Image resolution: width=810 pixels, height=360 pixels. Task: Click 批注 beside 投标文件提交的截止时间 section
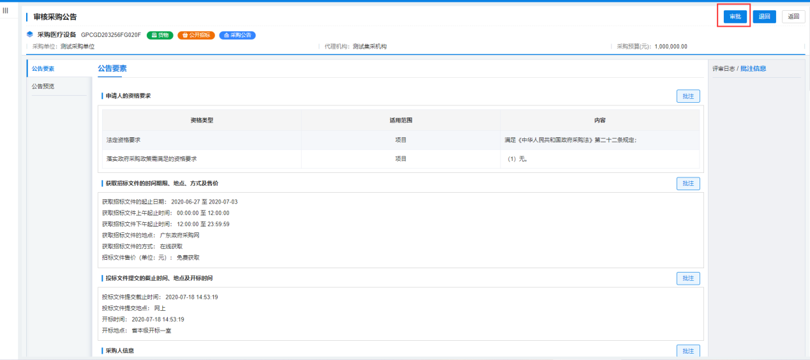[688, 278]
